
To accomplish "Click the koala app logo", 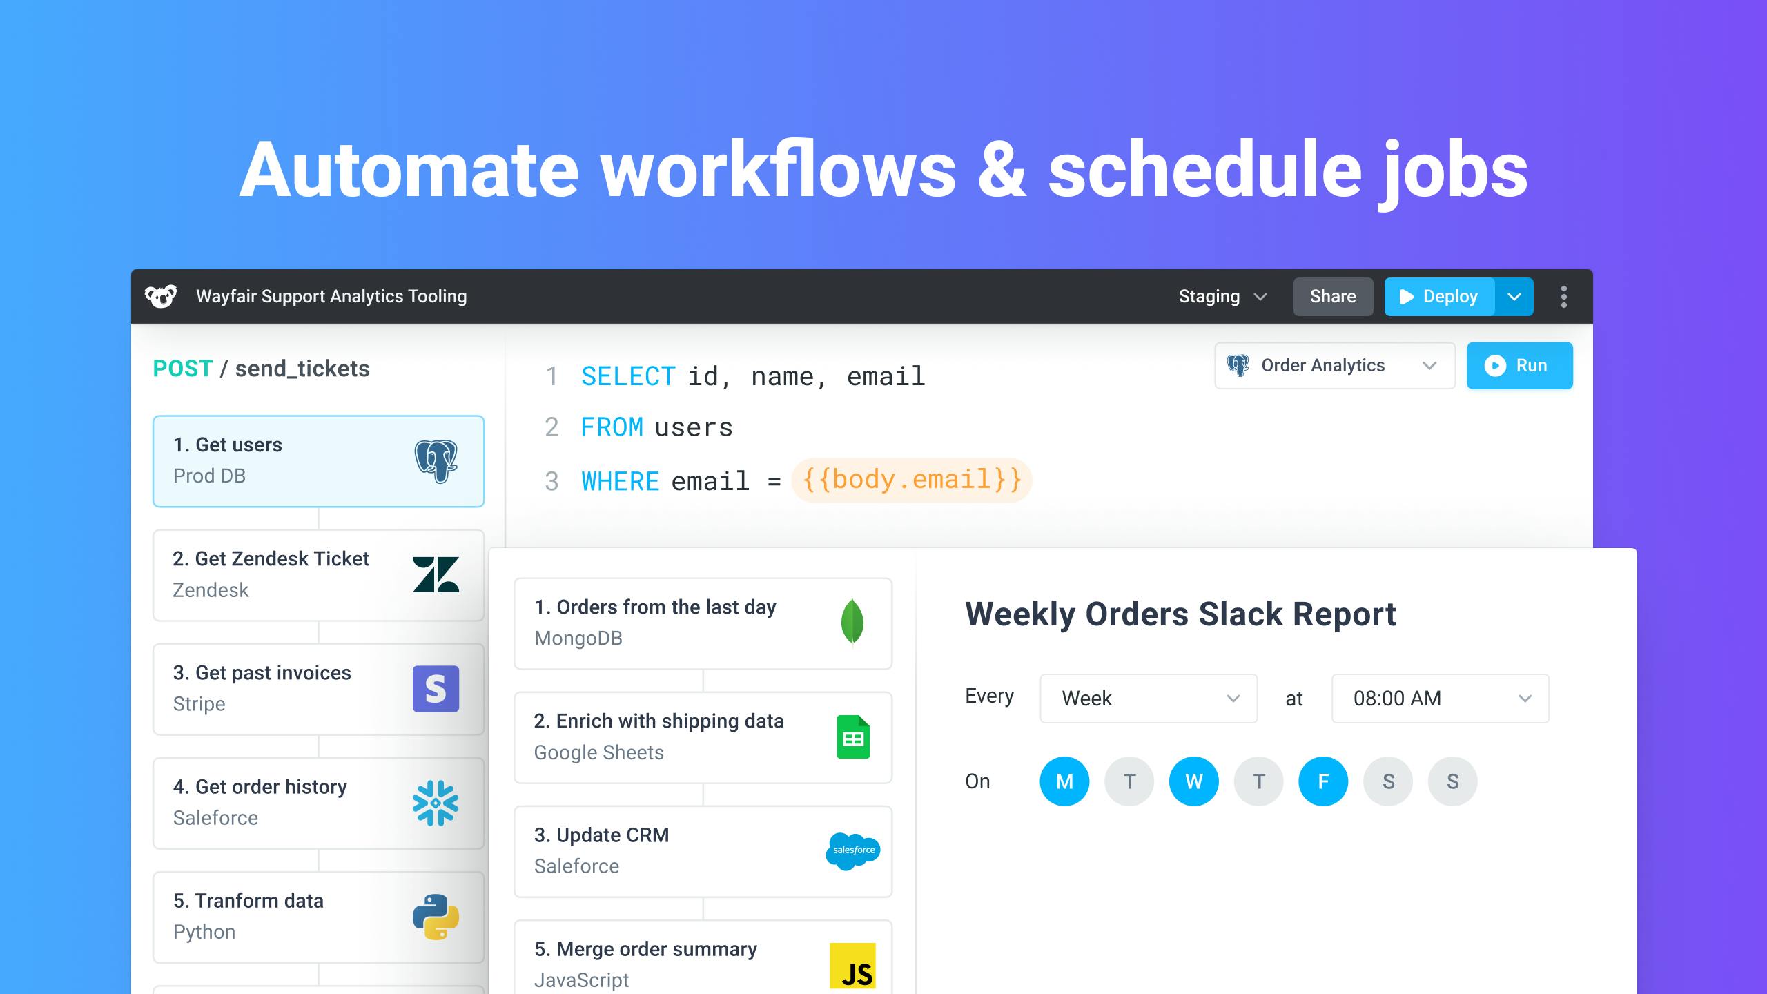I will 161,296.
